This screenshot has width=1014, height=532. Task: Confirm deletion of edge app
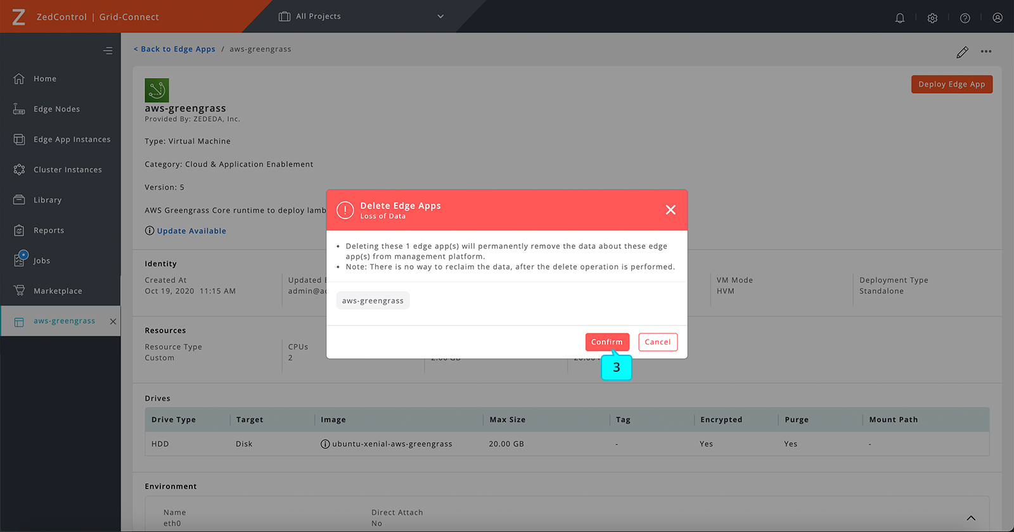607,342
